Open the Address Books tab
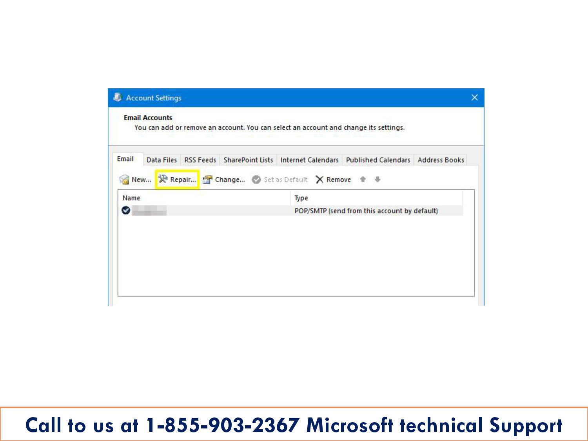 (x=441, y=160)
